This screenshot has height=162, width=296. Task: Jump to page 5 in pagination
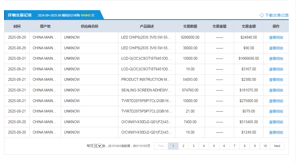click(214, 146)
